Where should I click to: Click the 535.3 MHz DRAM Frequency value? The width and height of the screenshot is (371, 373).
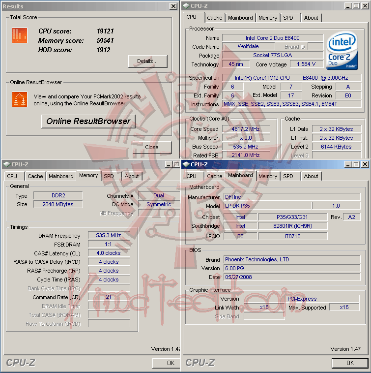point(109,235)
